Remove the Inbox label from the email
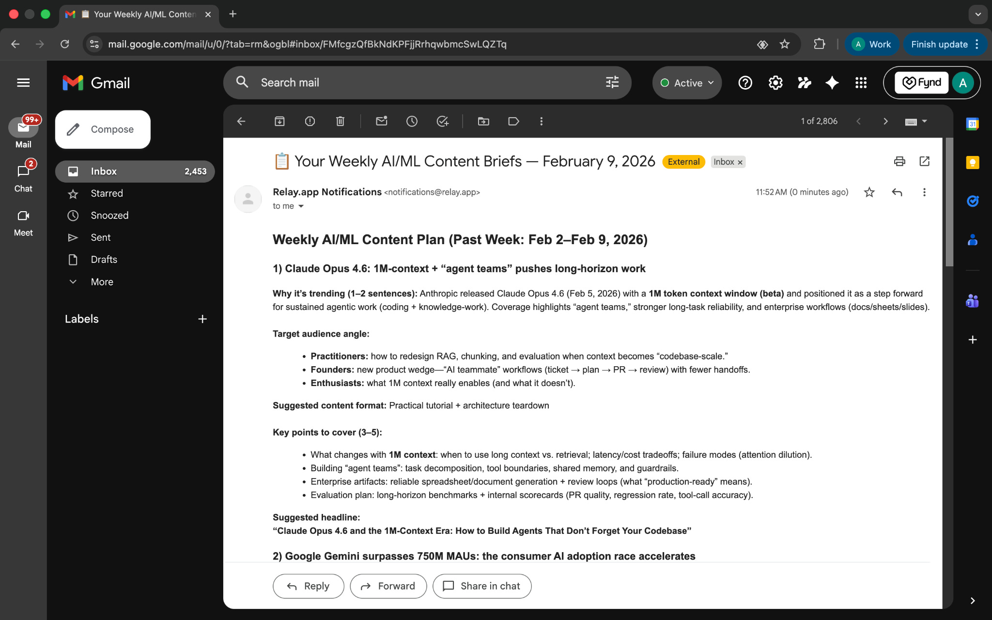This screenshot has width=992, height=620. [740, 162]
